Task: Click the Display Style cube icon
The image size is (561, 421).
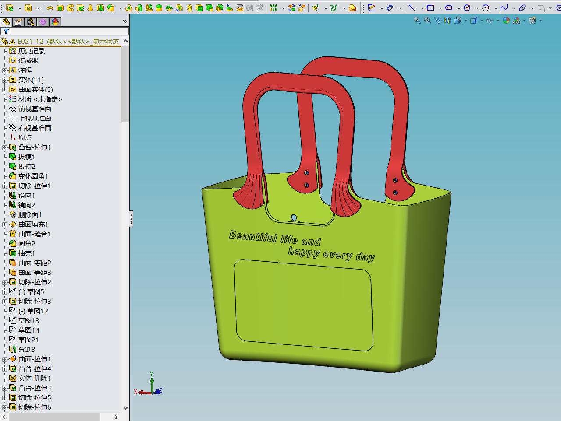Action: [474, 20]
